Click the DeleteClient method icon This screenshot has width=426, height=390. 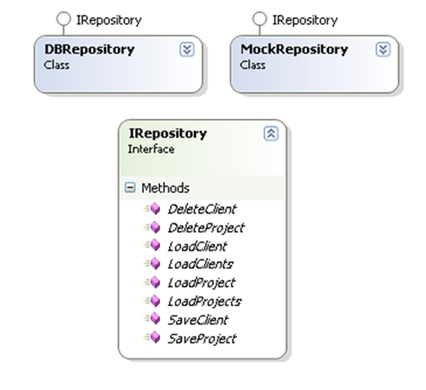coord(152,209)
